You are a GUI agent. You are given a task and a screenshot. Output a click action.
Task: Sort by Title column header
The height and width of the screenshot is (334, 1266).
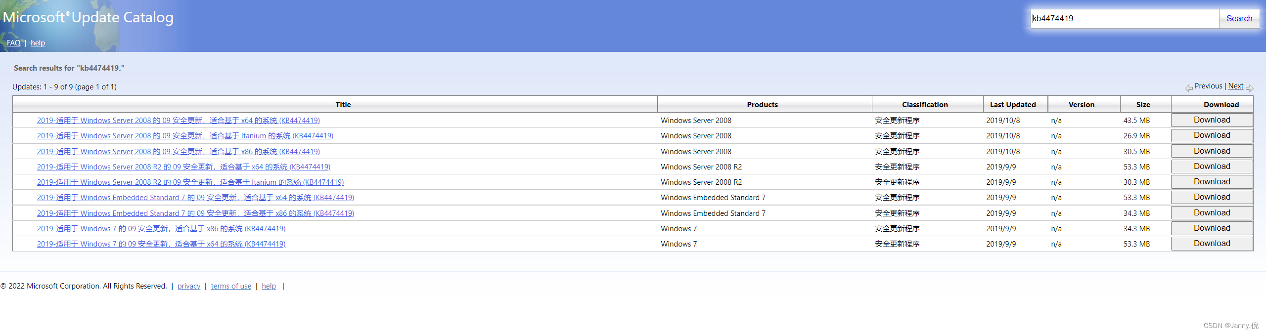click(343, 105)
